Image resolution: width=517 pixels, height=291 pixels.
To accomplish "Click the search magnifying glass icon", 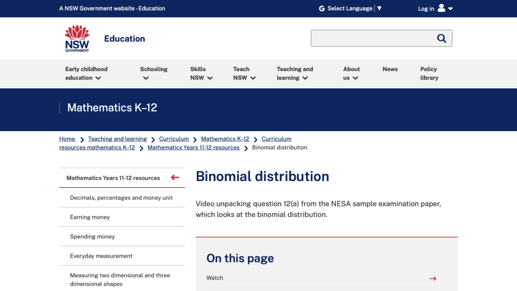I will pyautogui.click(x=441, y=38).
